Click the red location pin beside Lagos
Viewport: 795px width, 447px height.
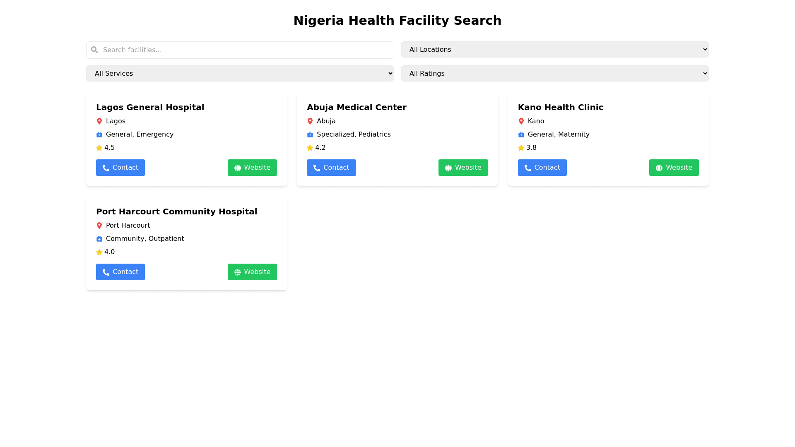pyautogui.click(x=99, y=121)
